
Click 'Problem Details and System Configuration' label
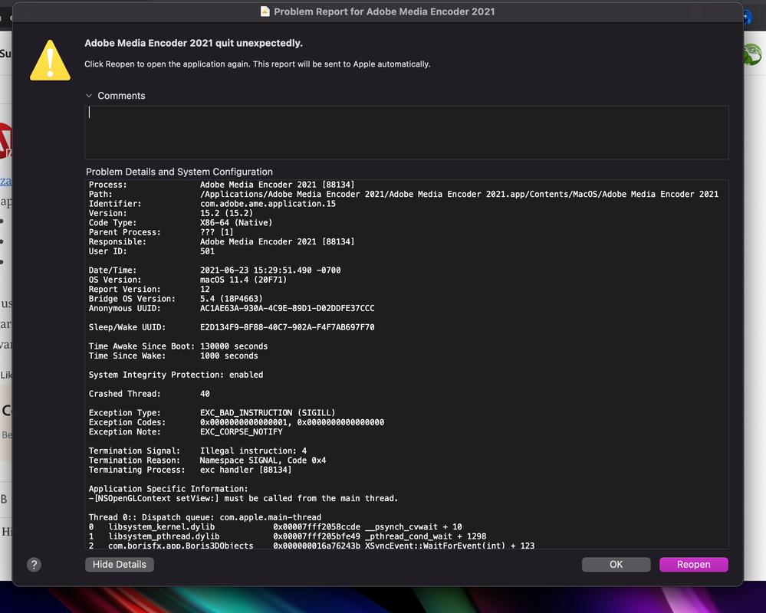point(179,172)
